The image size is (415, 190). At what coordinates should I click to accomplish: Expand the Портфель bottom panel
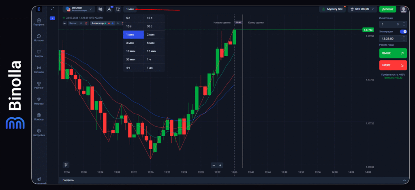point(404,180)
